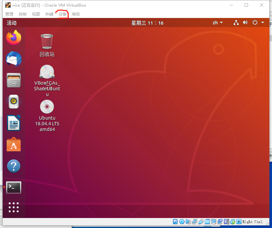
Task: Click the CPU virtualization V status icon
Action: tap(226, 222)
